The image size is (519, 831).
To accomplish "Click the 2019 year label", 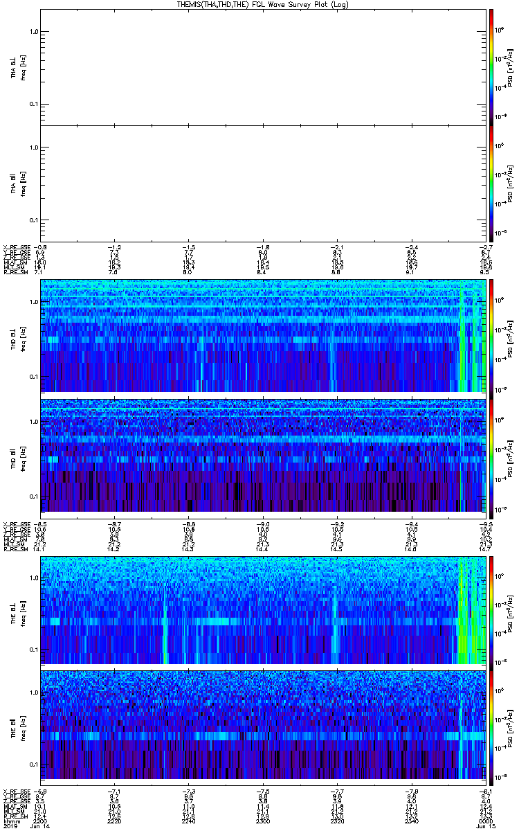I will pos(10,826).
